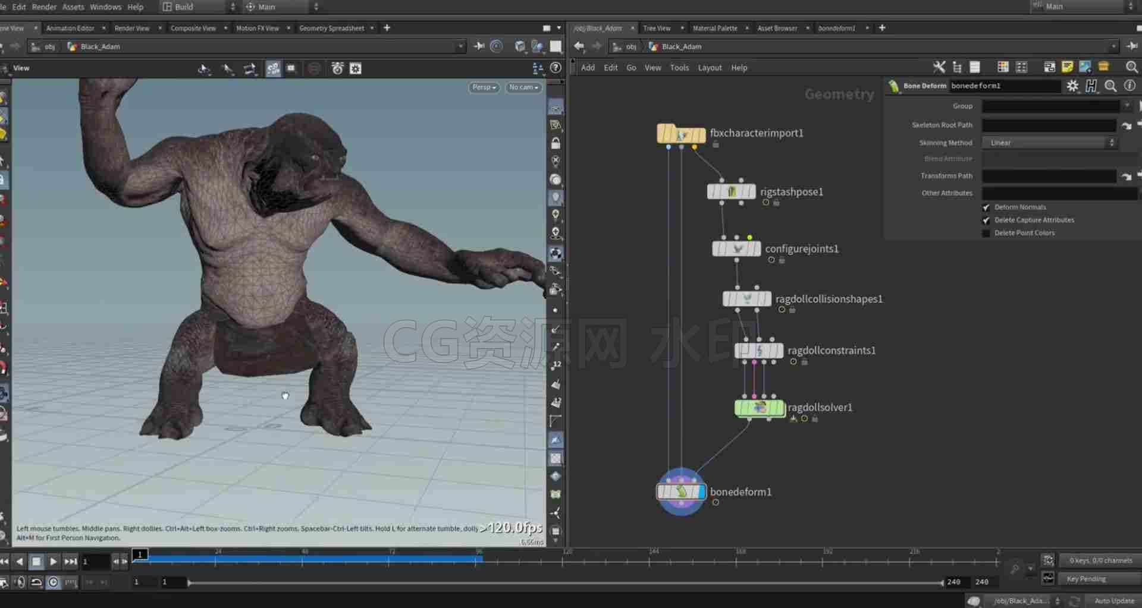
Task: Click the parameter search magnifier icon
Action: pos(1110,86)
